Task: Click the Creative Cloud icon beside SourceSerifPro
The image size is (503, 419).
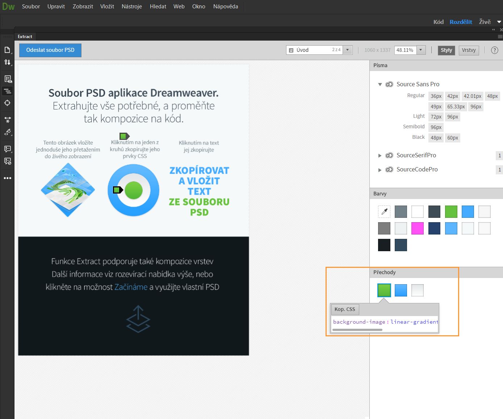Action: tap(389, 155)
